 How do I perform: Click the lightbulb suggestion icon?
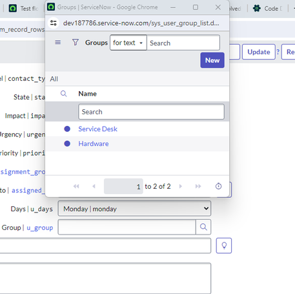[x=224, y=246]
